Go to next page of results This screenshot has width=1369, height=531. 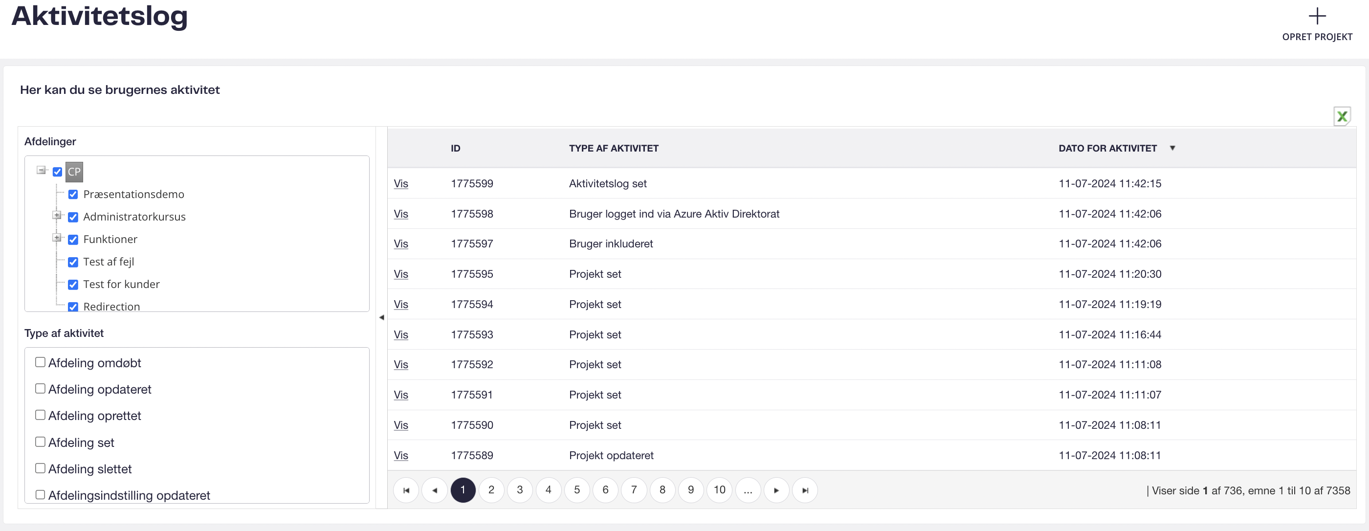(776, 490)
